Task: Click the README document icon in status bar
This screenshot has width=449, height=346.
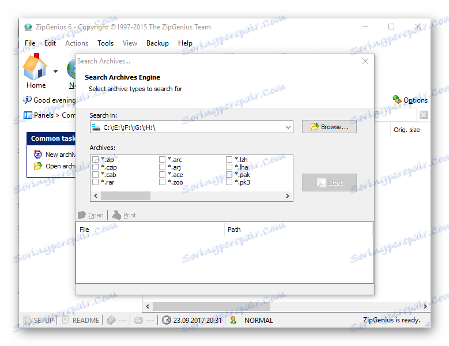Action: [x=66, y=320]
